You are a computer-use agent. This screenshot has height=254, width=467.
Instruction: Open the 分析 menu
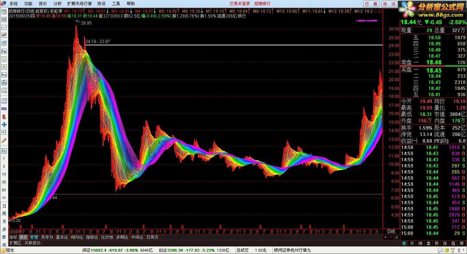tap(58, 4)
